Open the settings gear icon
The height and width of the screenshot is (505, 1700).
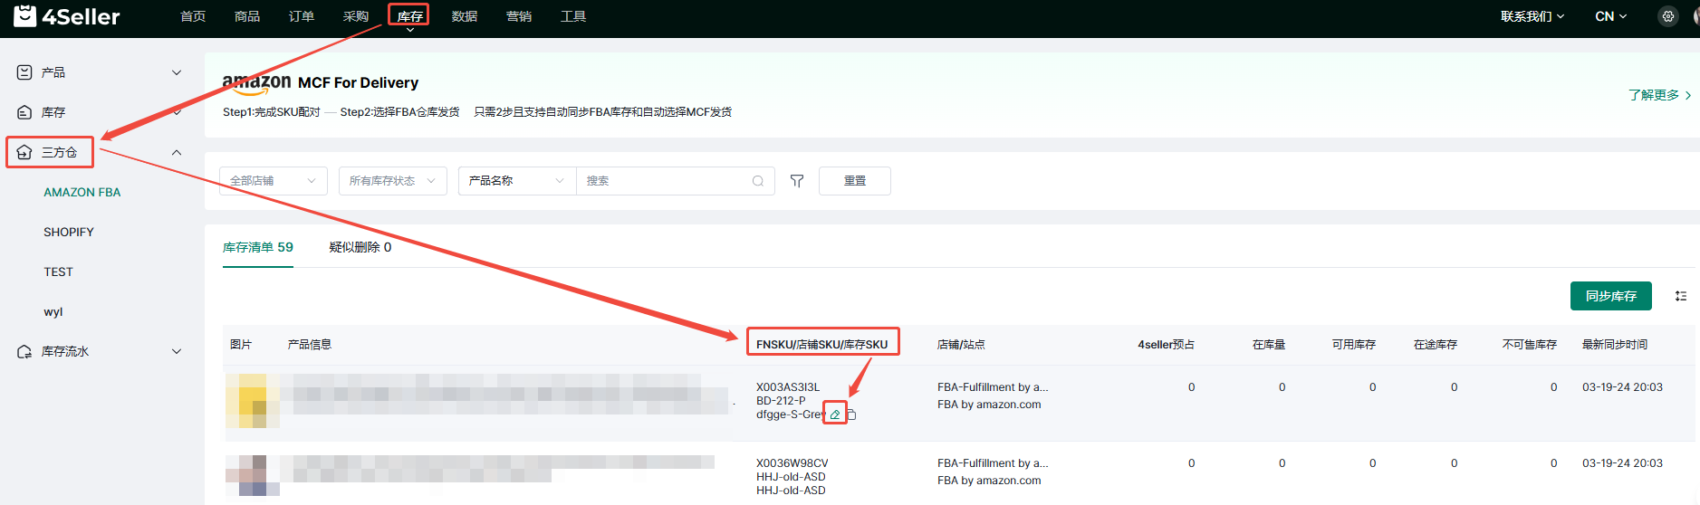point(1667,16)
